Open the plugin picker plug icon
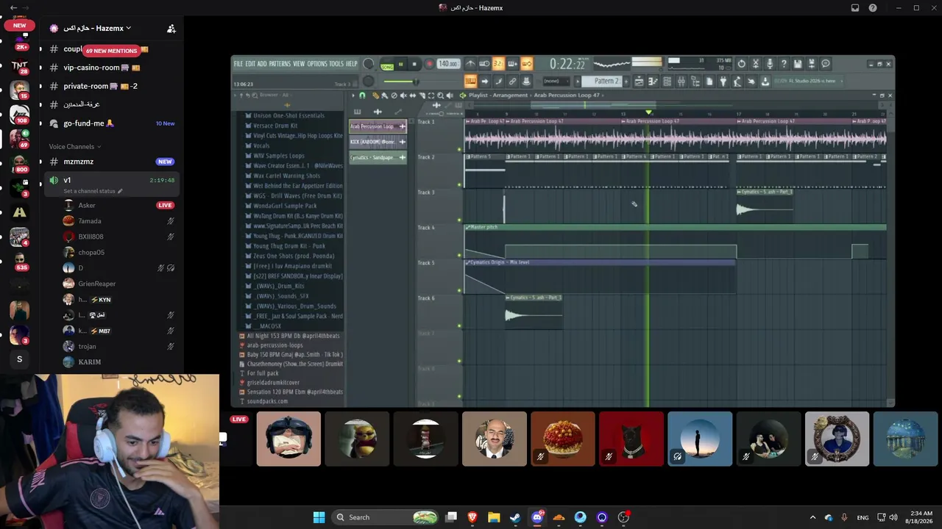The image size is (942, 529). (x=723, y=81)
